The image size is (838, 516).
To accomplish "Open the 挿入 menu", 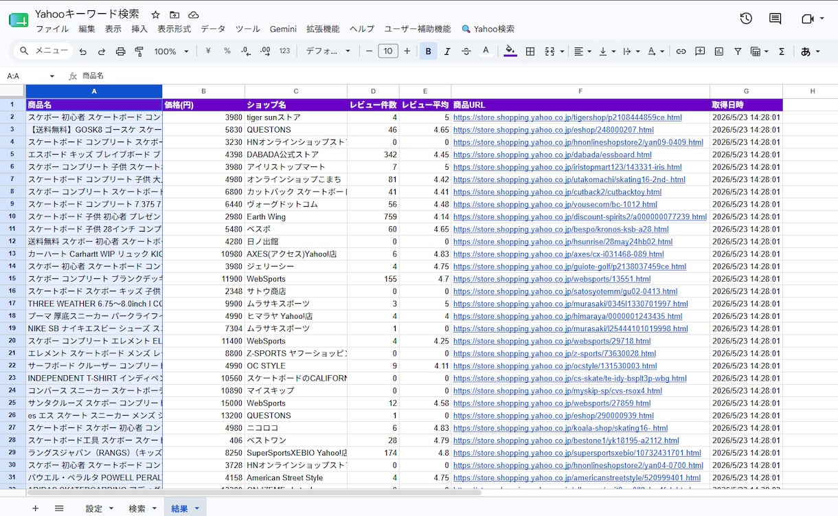I will [x=139, y=29].
